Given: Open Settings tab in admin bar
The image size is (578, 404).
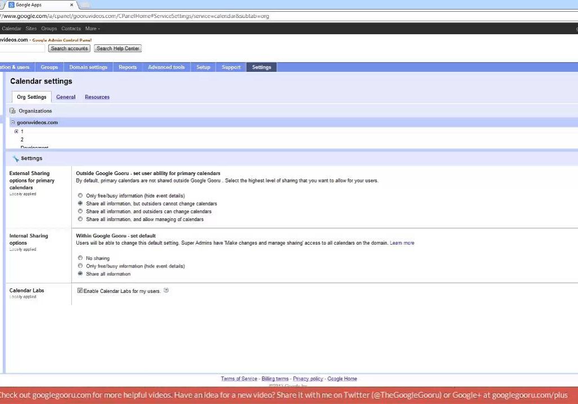Looking at the screenshot, I should [x=262, y=67].
